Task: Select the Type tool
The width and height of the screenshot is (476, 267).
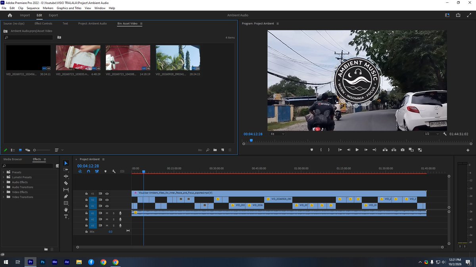Action: point(66,216)
